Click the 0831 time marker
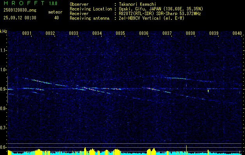 [27, 33]
